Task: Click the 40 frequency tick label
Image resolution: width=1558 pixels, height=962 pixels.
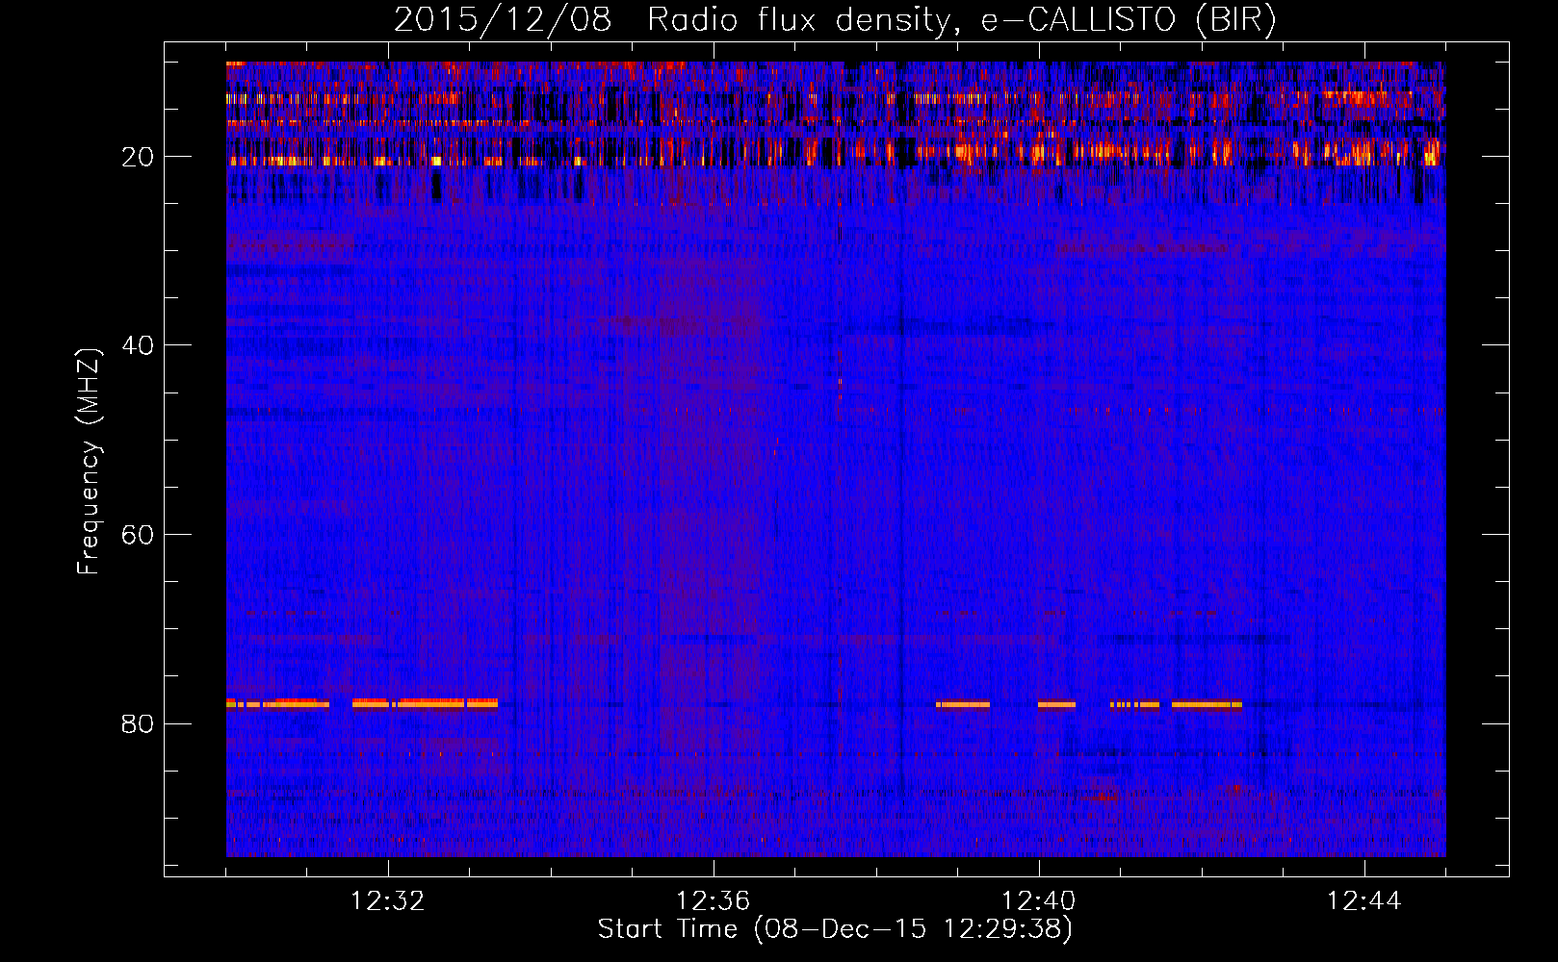Action: coord(139,345)
